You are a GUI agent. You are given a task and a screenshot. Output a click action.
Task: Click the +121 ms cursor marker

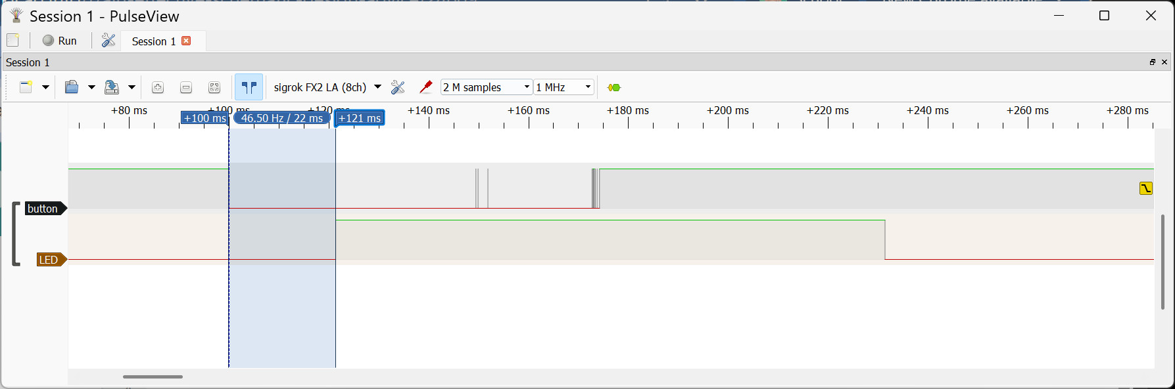[x=360, y=118]
